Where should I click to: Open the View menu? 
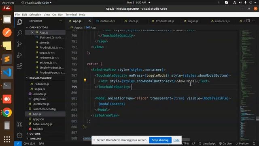point(47,15)
